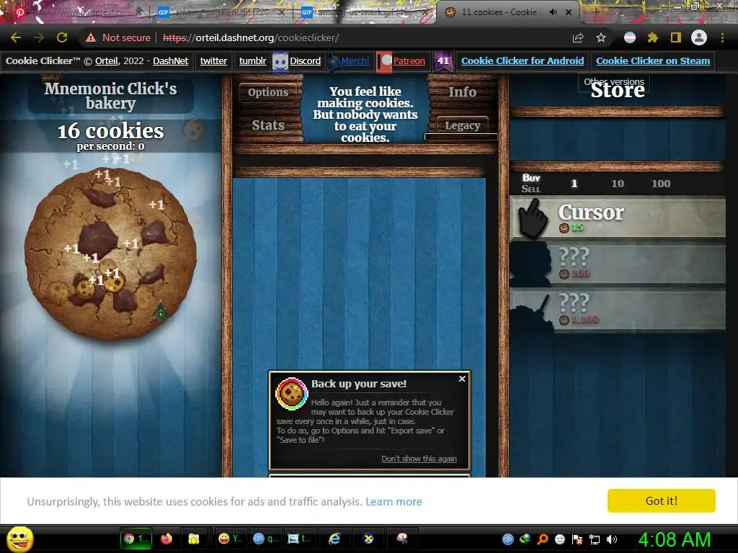Open the tumblr link
Screen dimensions: 738x553
click(252, 60)
